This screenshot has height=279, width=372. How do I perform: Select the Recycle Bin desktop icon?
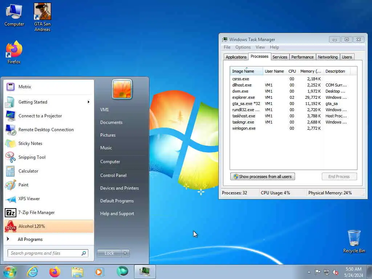pos(354,241)
